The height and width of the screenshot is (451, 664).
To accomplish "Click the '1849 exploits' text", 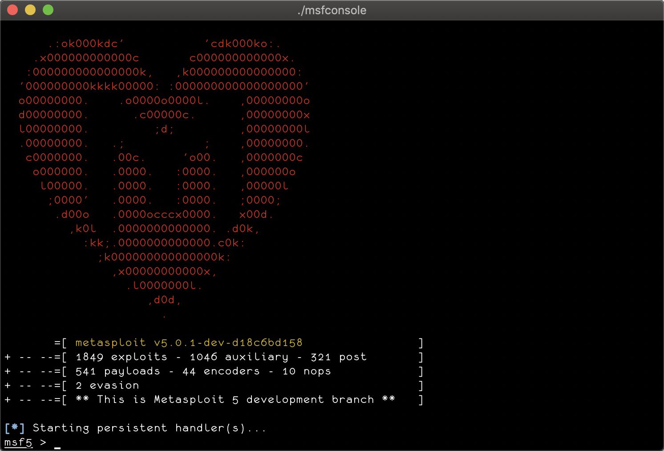I will [x=121, y=357].
